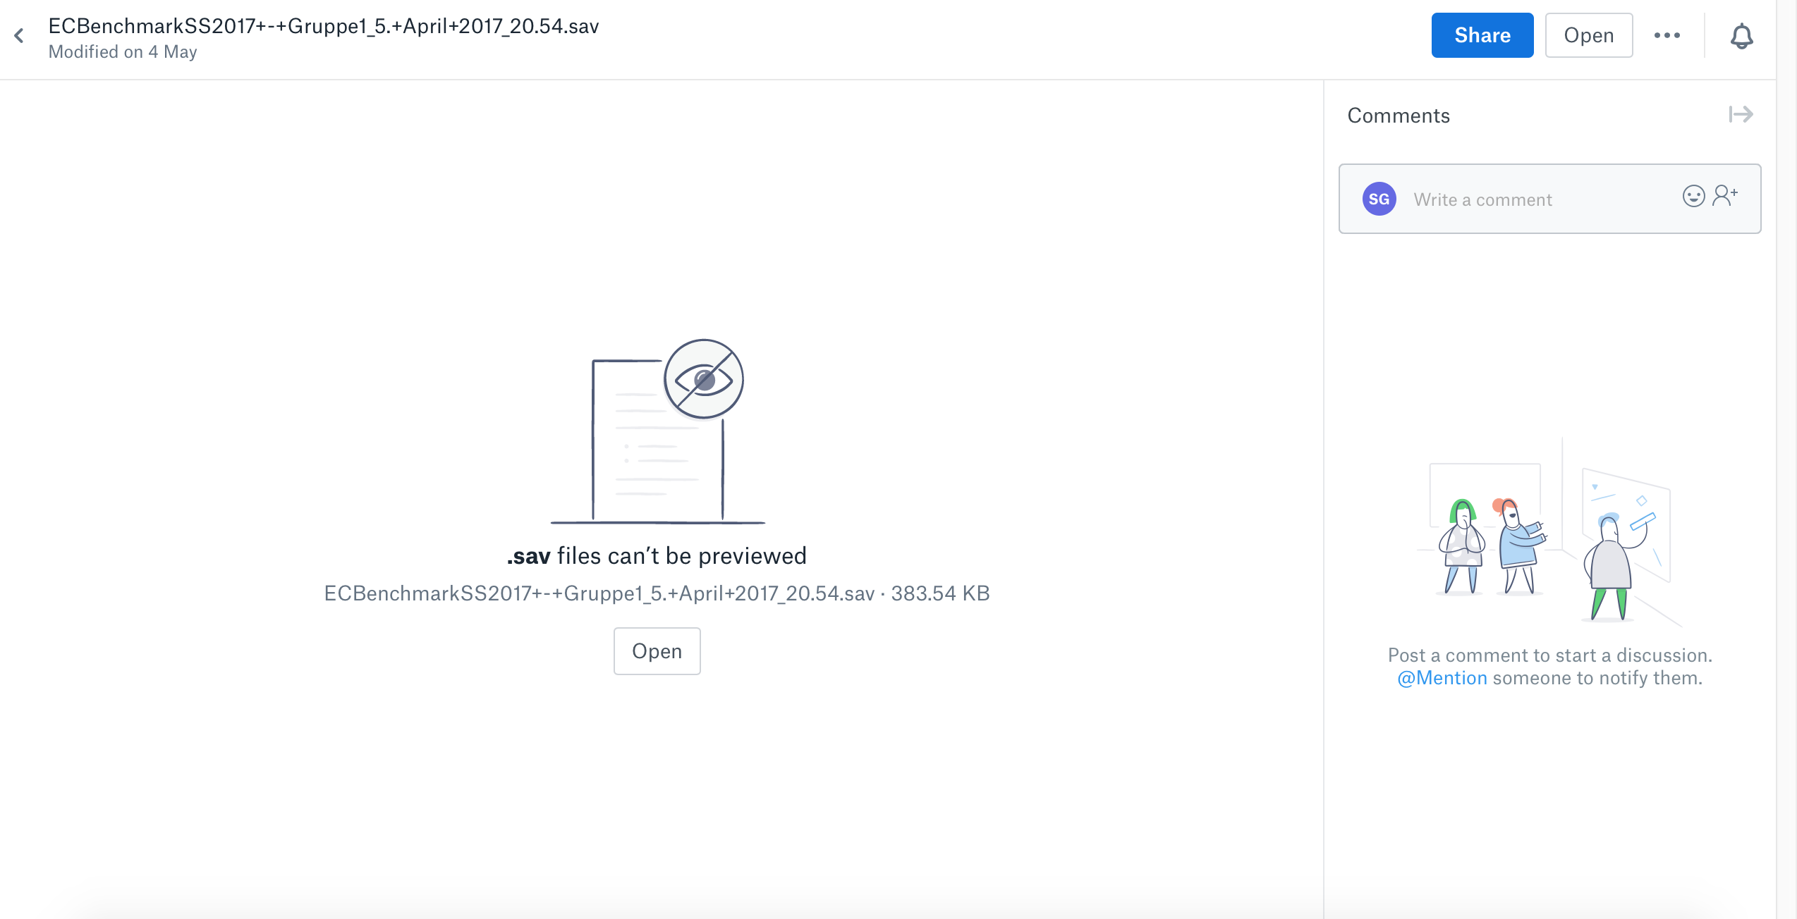Click the back navigation arrow icon
1797x919 pixels.
pyautogui.click(x=20, y=35)
